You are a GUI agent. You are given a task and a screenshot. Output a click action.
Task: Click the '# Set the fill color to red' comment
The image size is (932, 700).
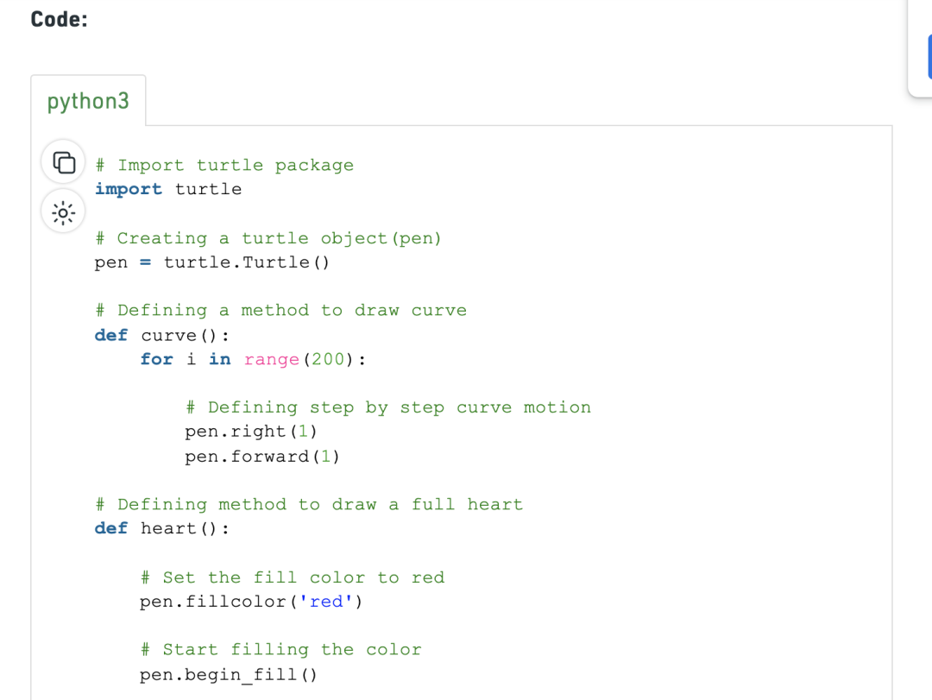(x=293, y=577)
